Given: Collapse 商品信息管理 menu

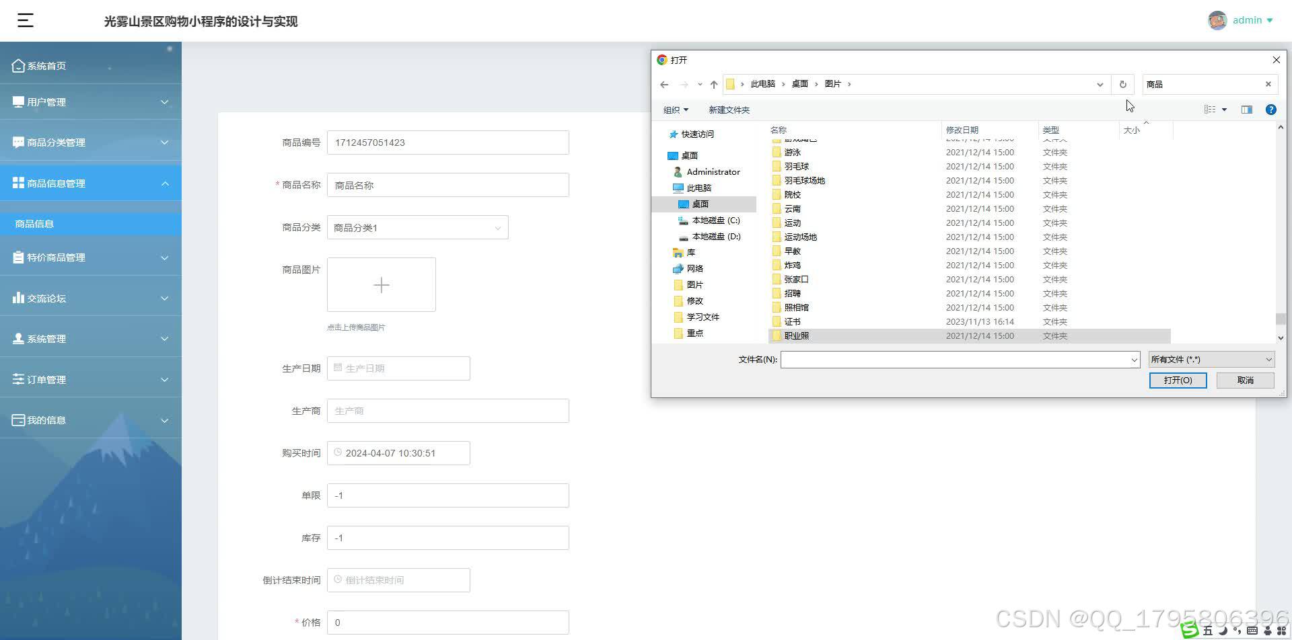Looking at the screenshot, I should point(91,184).
